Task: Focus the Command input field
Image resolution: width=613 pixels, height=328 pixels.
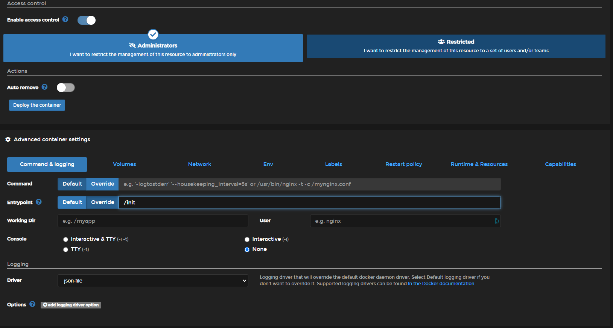Action: [310, 184]
